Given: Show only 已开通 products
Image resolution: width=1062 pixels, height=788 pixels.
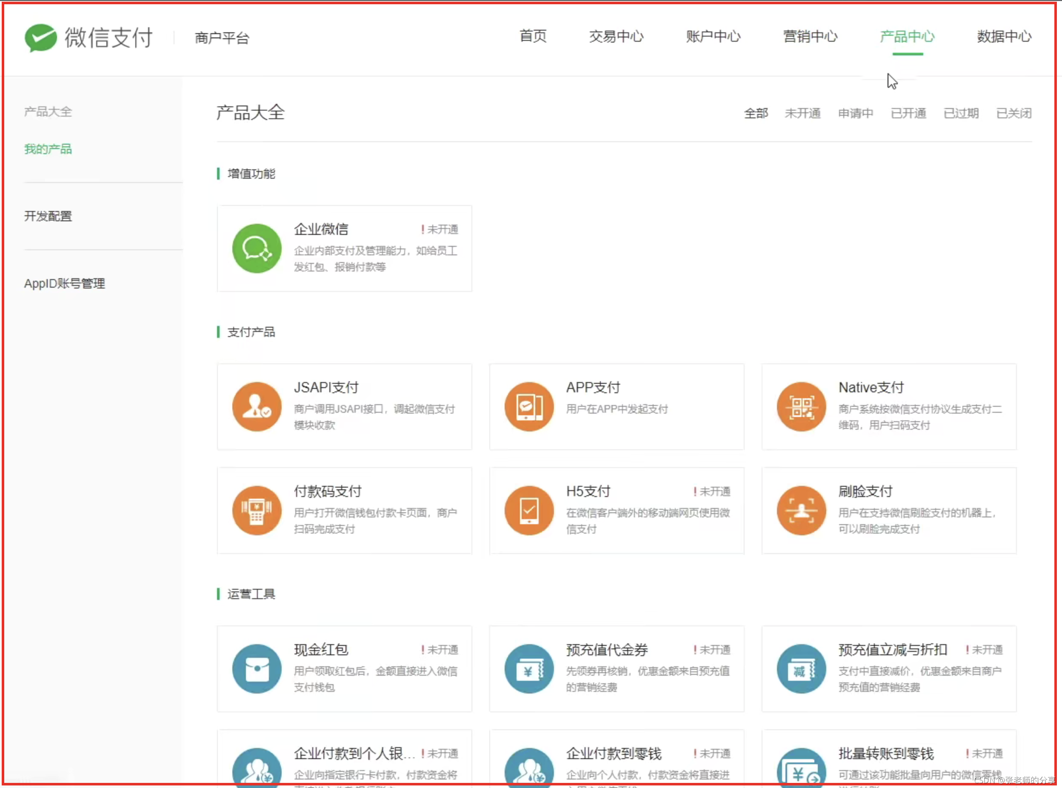Looking at the screenshot, I should tap(908, 113).
